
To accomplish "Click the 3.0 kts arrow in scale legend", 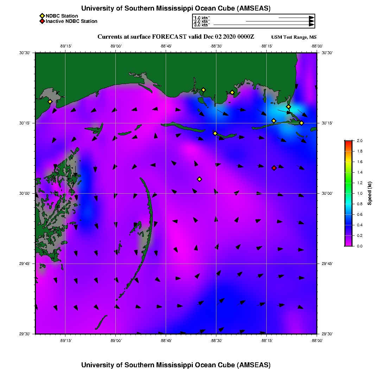I will [263, 25].
